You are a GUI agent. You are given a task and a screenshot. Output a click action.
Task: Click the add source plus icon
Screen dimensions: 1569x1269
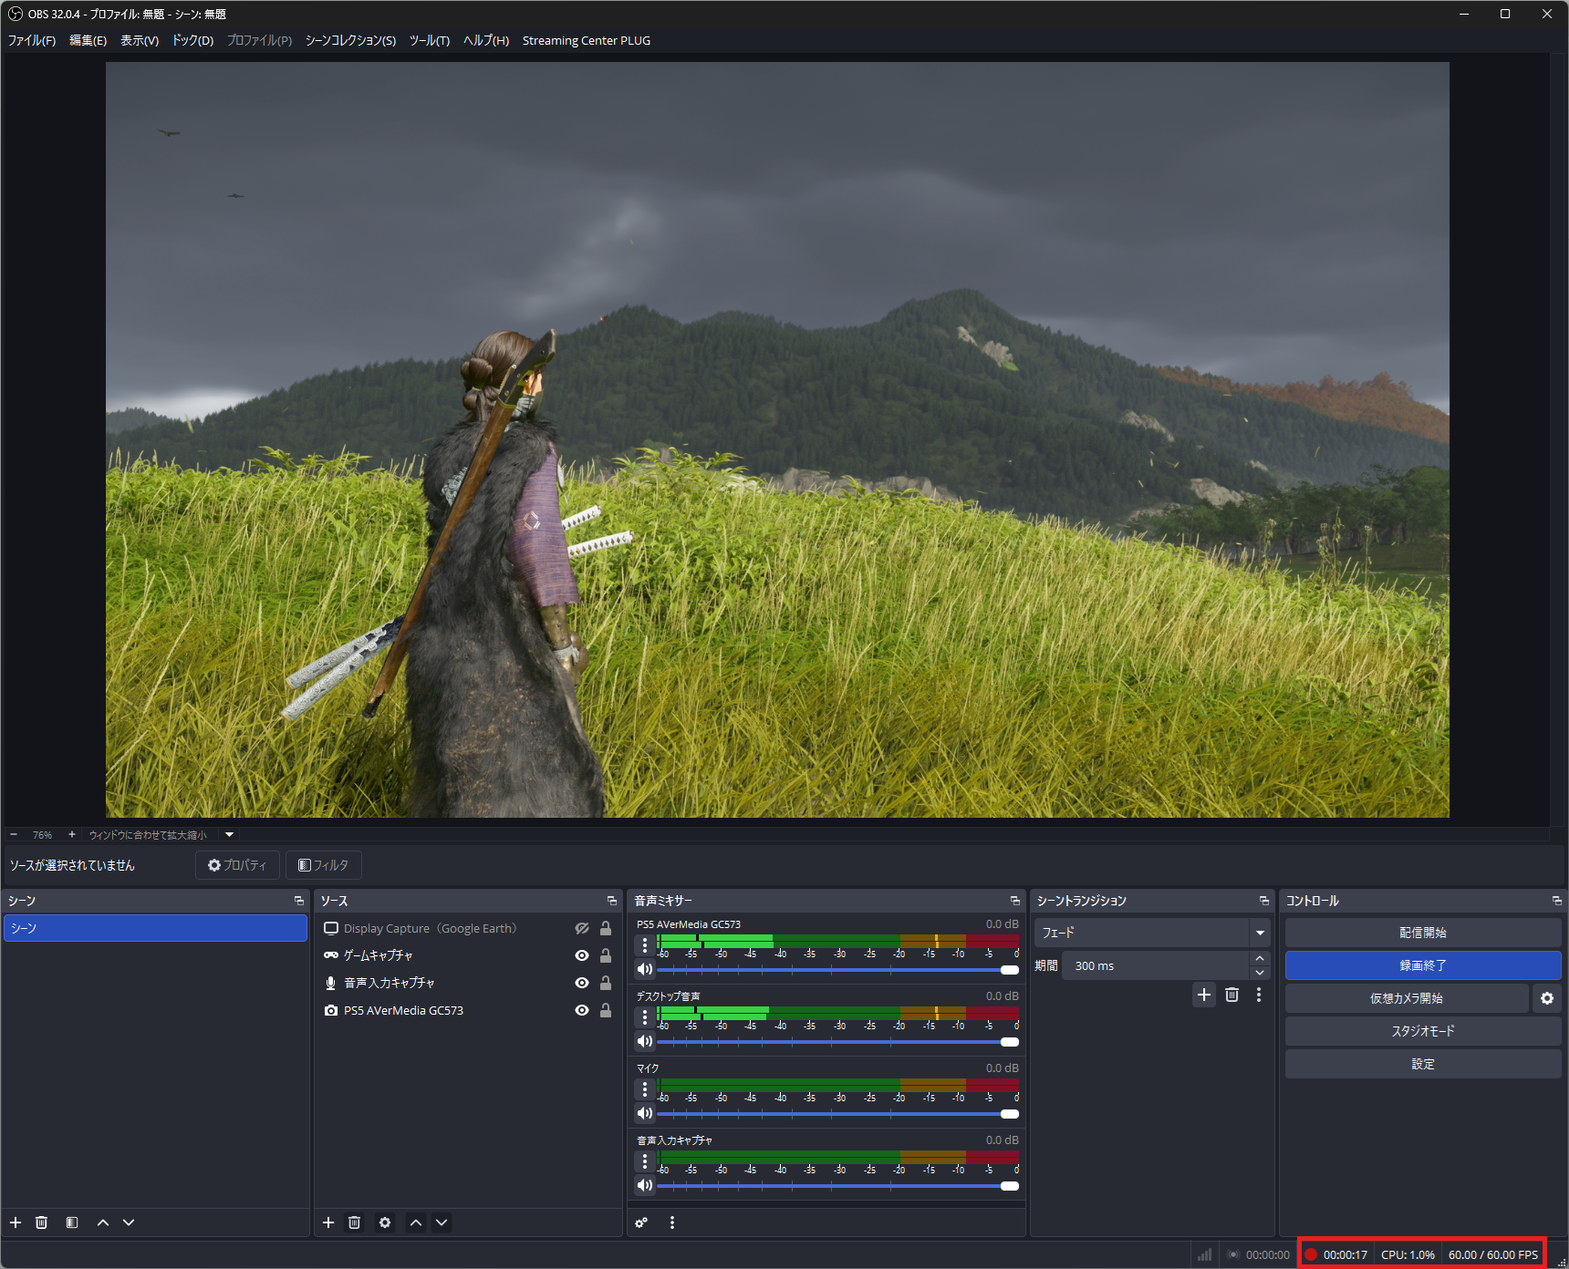[328, 1223]
